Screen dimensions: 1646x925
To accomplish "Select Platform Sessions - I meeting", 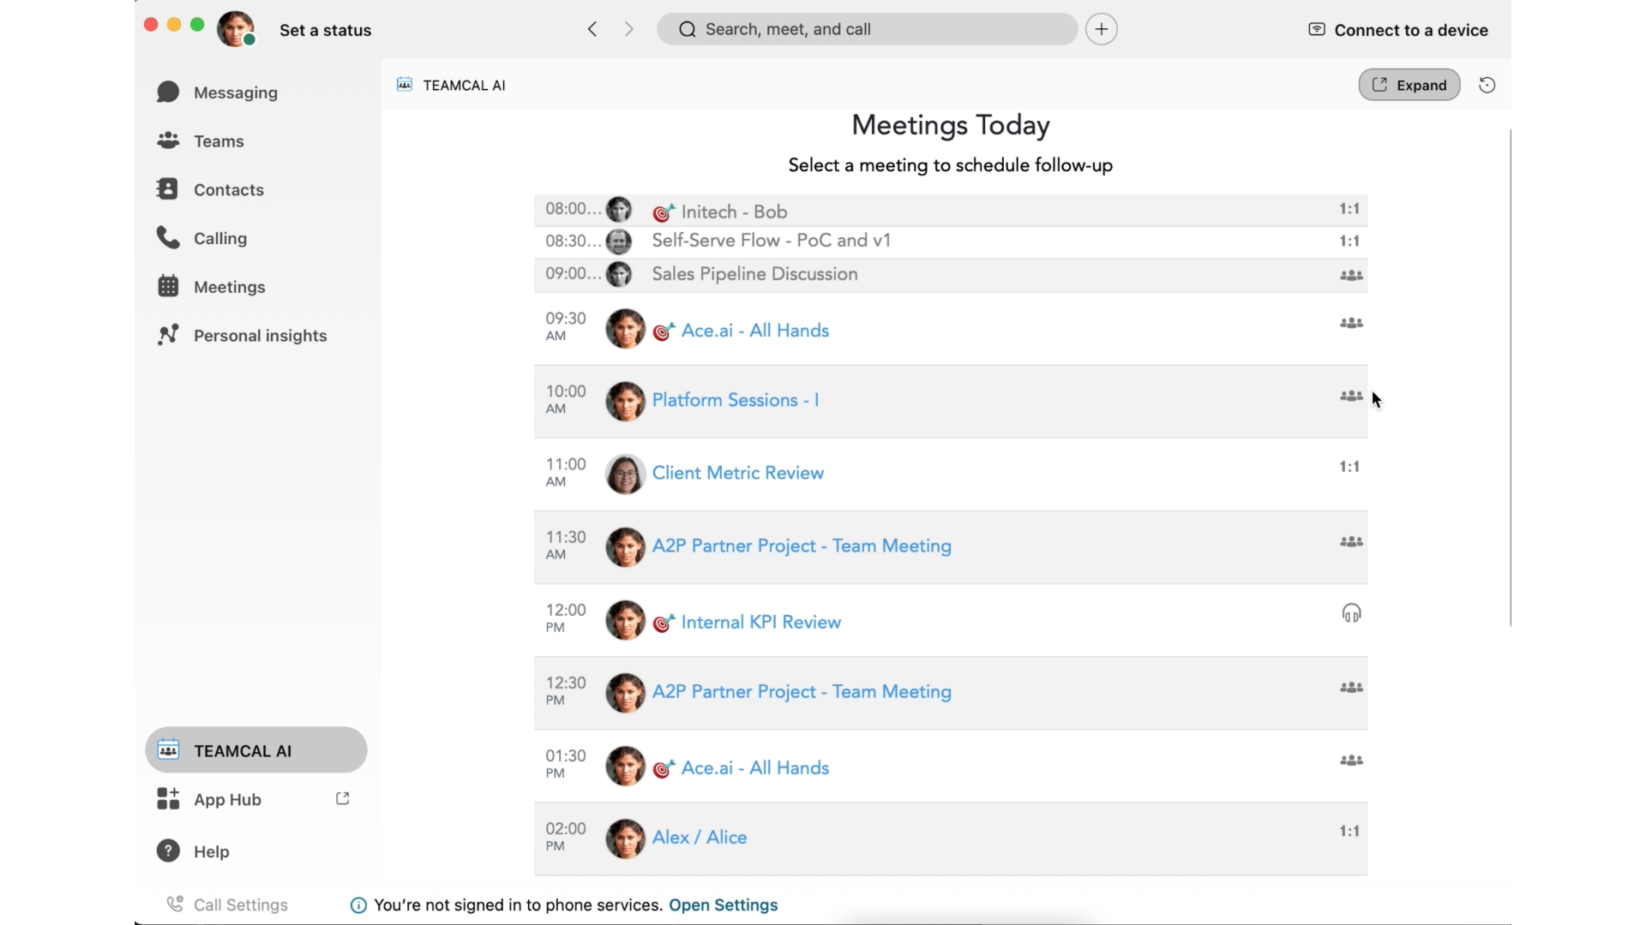I will tap(951, 402).
